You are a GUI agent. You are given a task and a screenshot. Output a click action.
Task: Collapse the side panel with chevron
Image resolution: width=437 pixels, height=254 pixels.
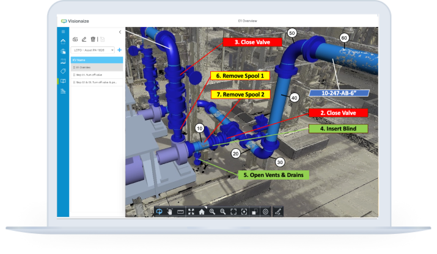coord(120,32)
